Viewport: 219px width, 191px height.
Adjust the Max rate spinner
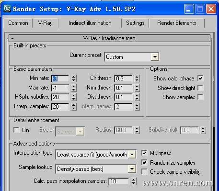coord(73,88)
